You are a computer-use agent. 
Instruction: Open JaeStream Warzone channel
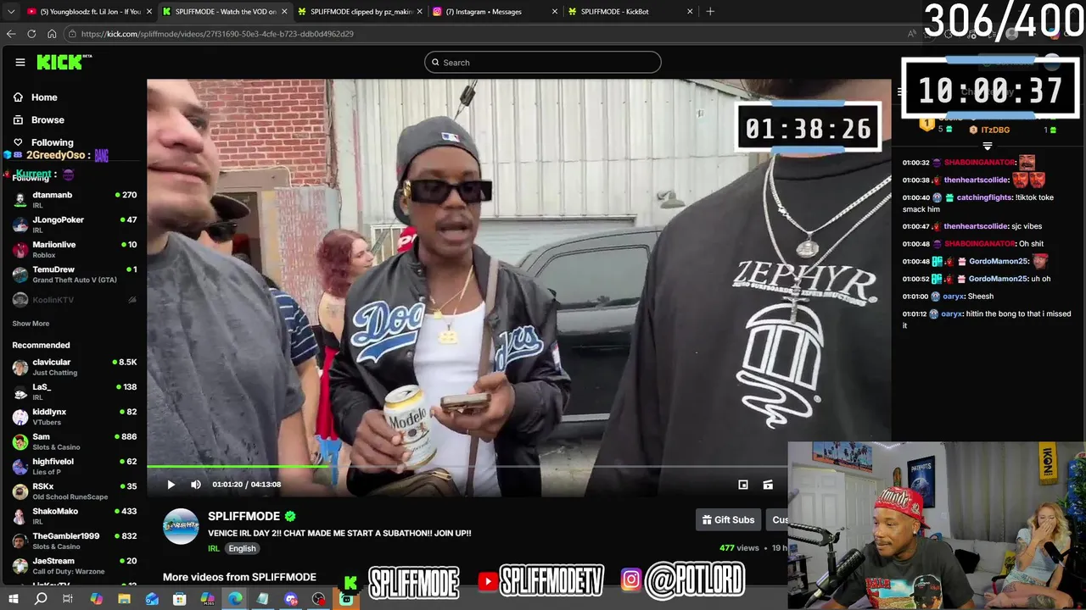point(75,566)
